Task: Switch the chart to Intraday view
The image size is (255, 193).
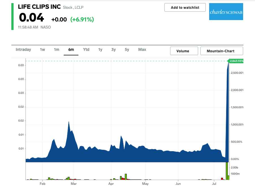Action: coord(23,49)
